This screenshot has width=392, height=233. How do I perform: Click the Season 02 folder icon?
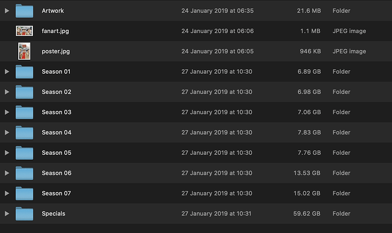[x=24, y=92]
